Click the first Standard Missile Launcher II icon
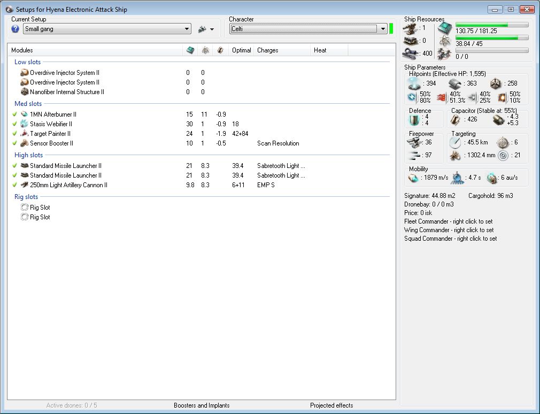 coord(24,166)
